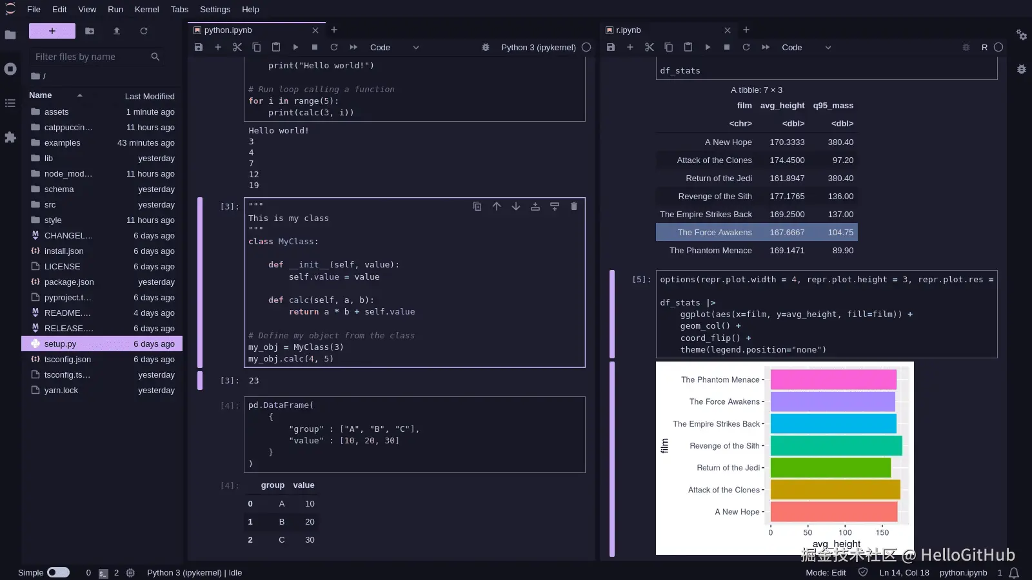Run the selected cell in python.ipynb
This screenshot has height=580, width=1032.
coord(295,47)
